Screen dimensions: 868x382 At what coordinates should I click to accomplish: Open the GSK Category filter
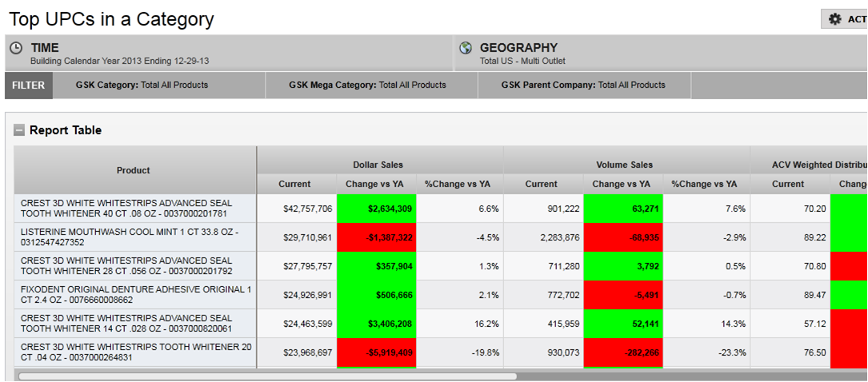[x=142, y=85]
